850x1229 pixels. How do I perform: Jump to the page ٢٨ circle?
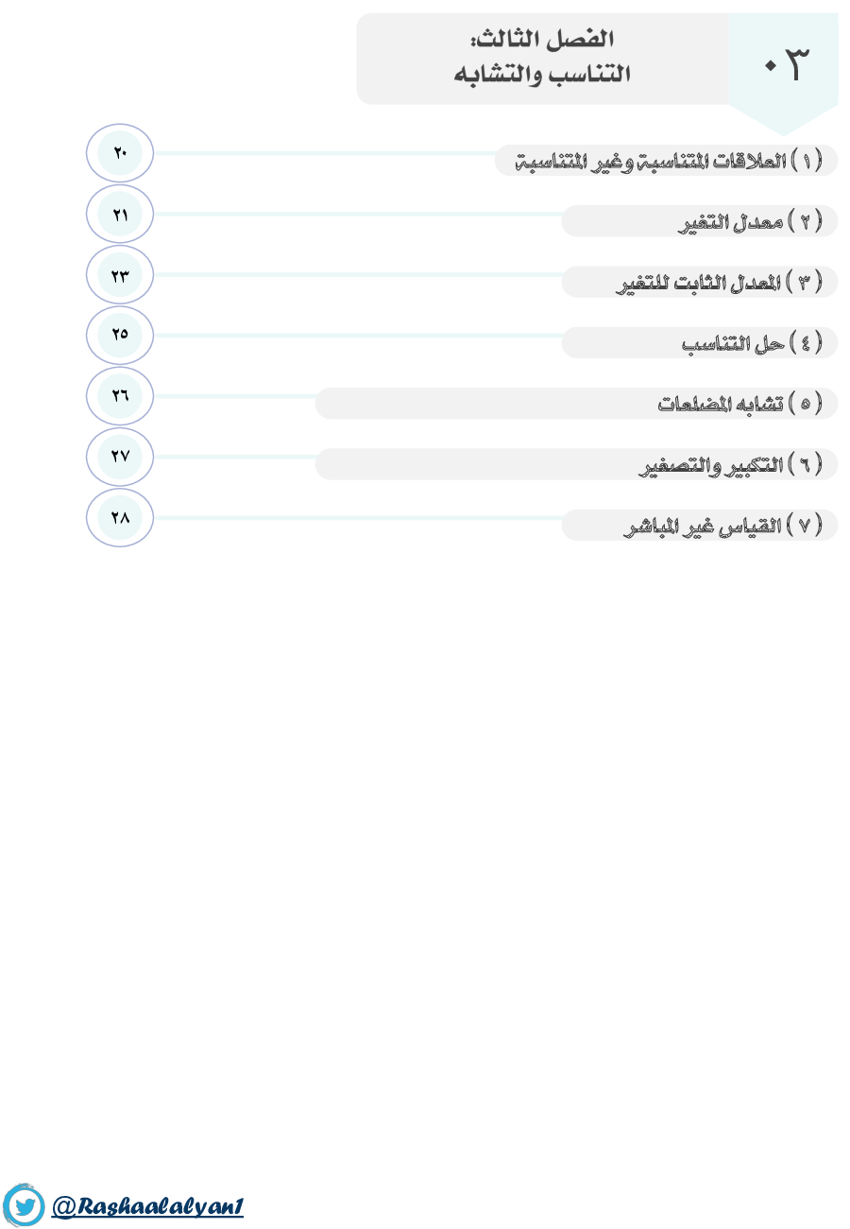tap(120, 517)
